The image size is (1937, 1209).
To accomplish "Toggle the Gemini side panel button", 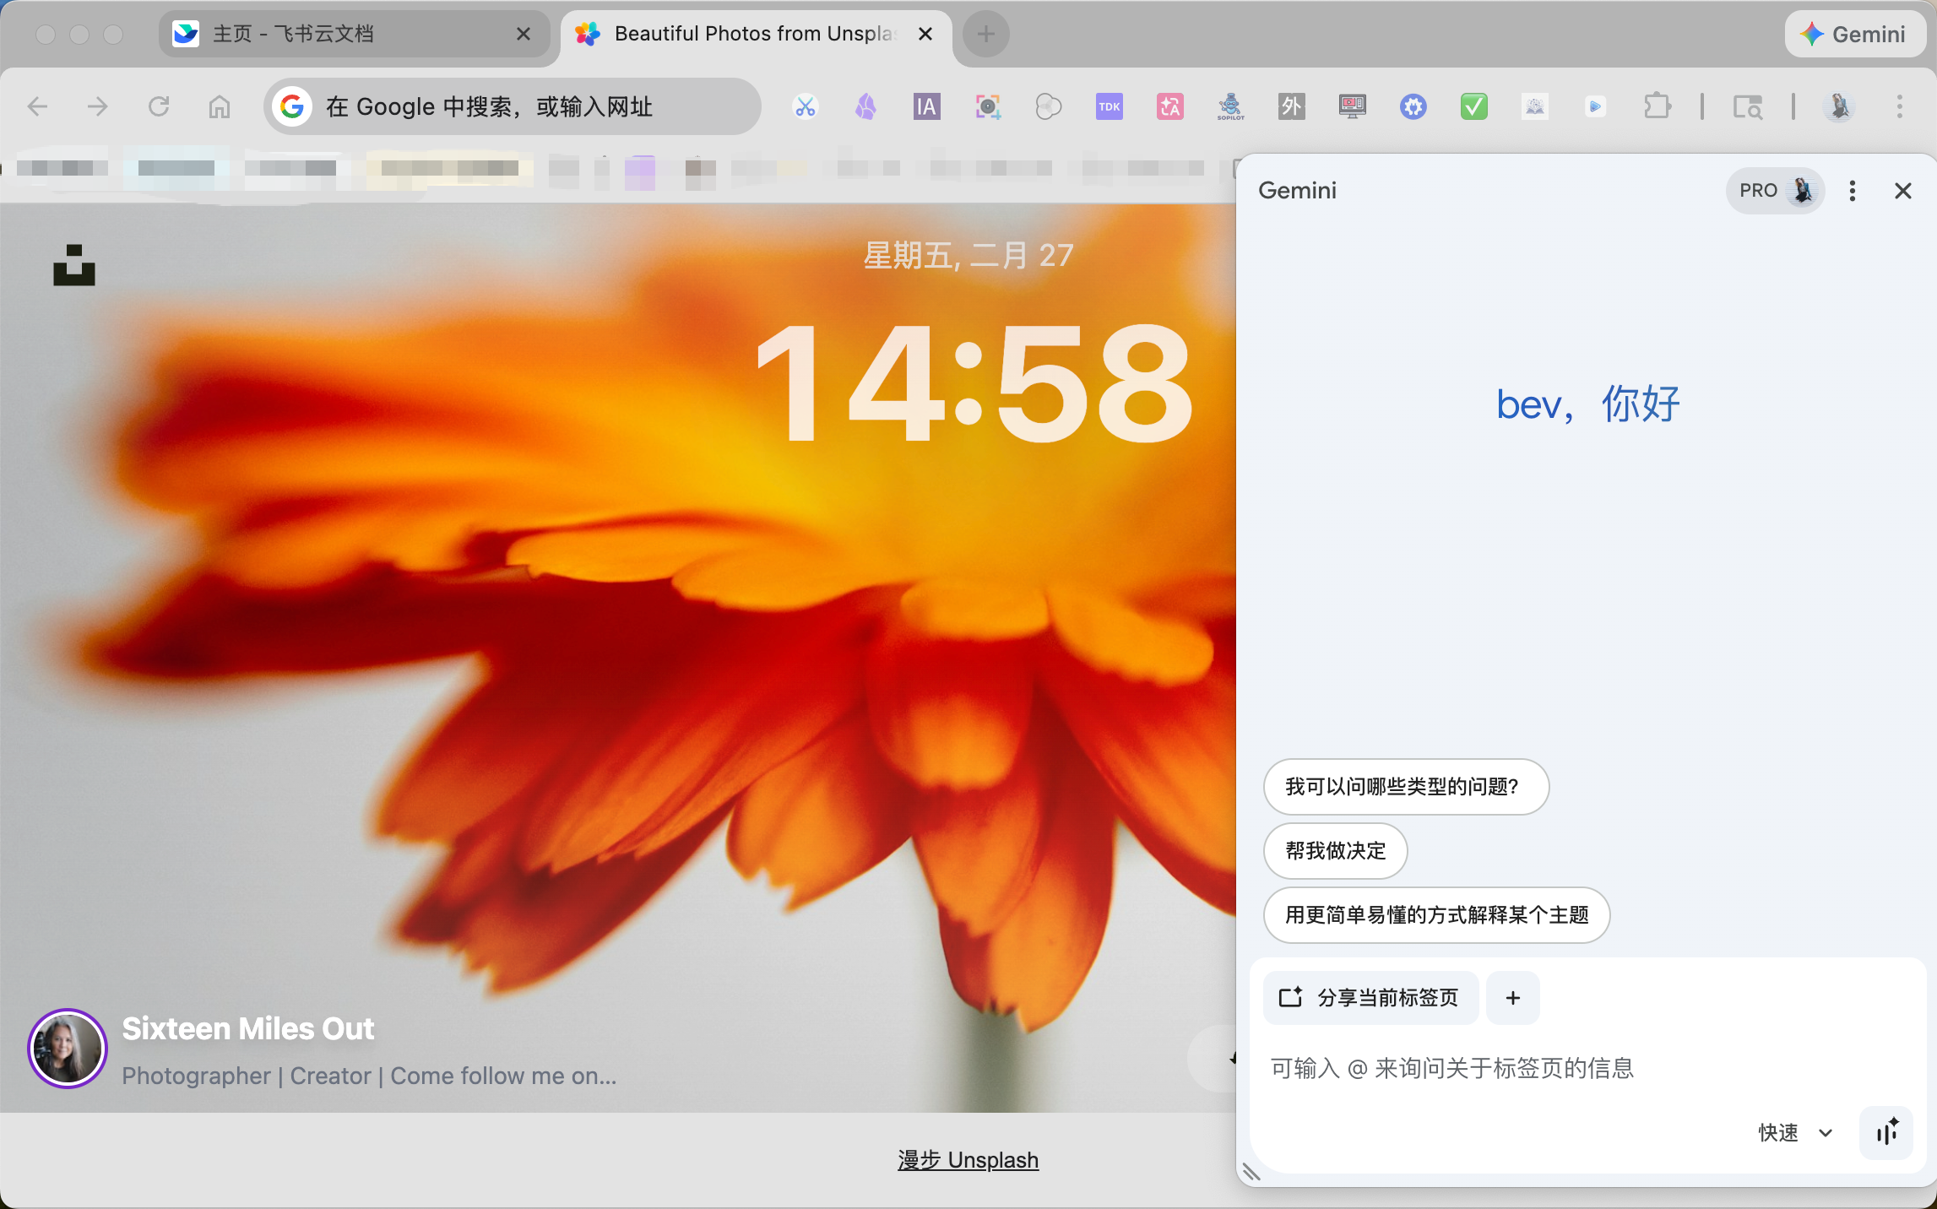I will pyautogui.click(x=1854, y=34).
